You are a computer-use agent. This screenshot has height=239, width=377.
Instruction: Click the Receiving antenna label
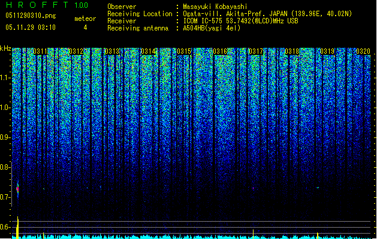[138, 28]
